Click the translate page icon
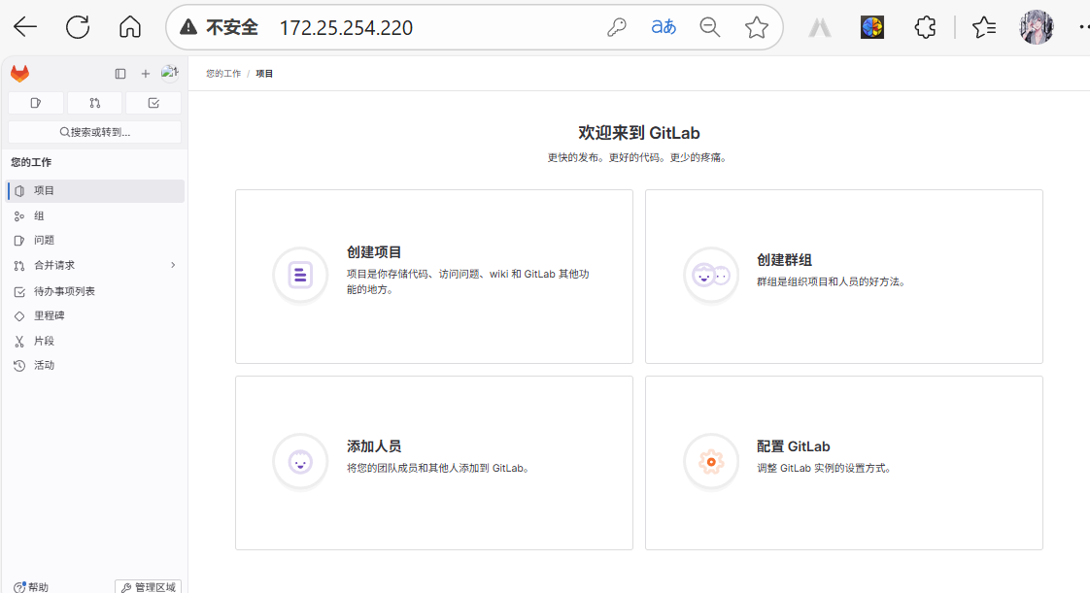This screenshot has width=1090, height=593. [x=664, y=27]
